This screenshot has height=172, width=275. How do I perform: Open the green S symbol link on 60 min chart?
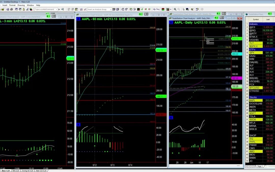[141, 14]
